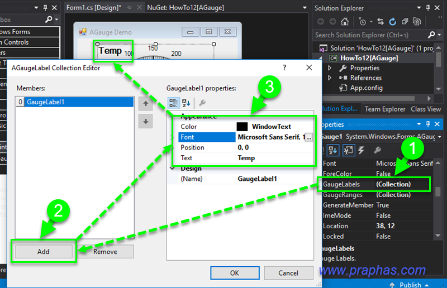Switch to NuGet: HowTo12[AGauge] tab
The image size is (447, 288).
coord(186,8)
